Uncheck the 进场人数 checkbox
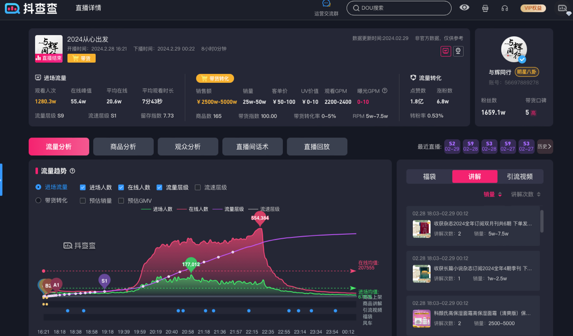Screen dimensions: 573x336 (x=83, y=187)
